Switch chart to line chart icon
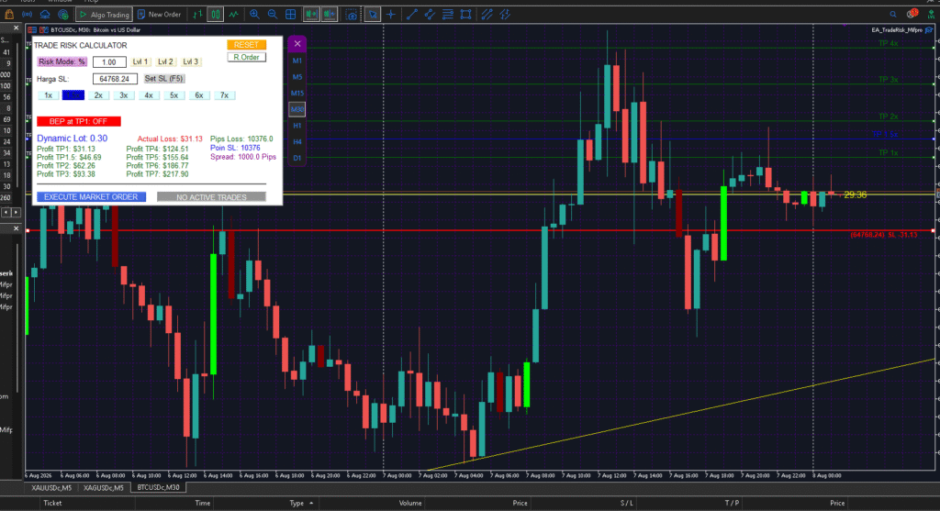Screen dimensions: 940x511 pos(233,15)
